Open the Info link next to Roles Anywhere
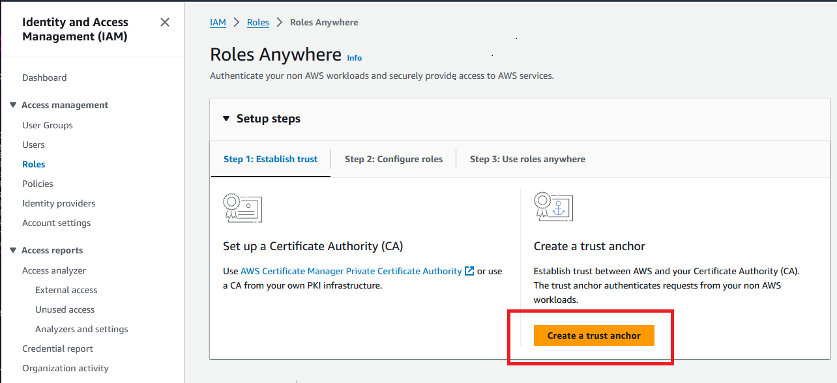The height and width of the screenshot is (383, 837). click(x=354, y=58)
